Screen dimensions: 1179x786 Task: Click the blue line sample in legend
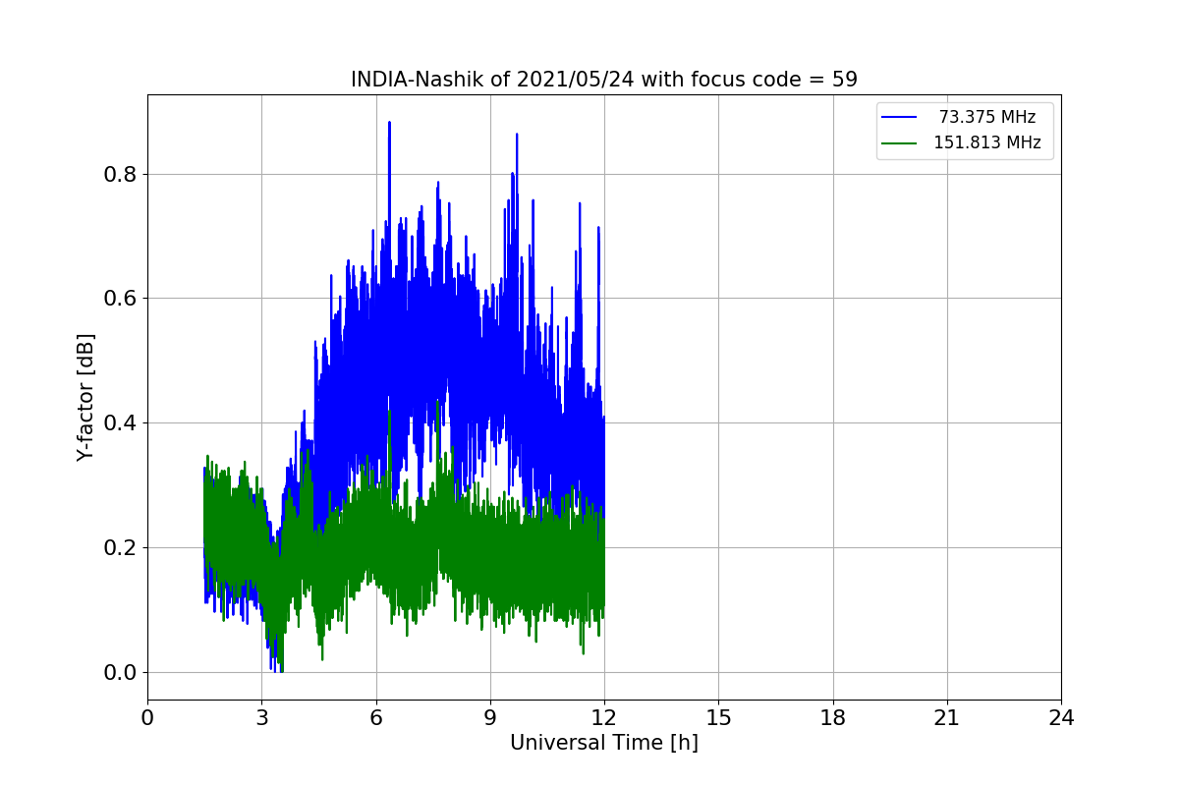click(x=899, y=118)
